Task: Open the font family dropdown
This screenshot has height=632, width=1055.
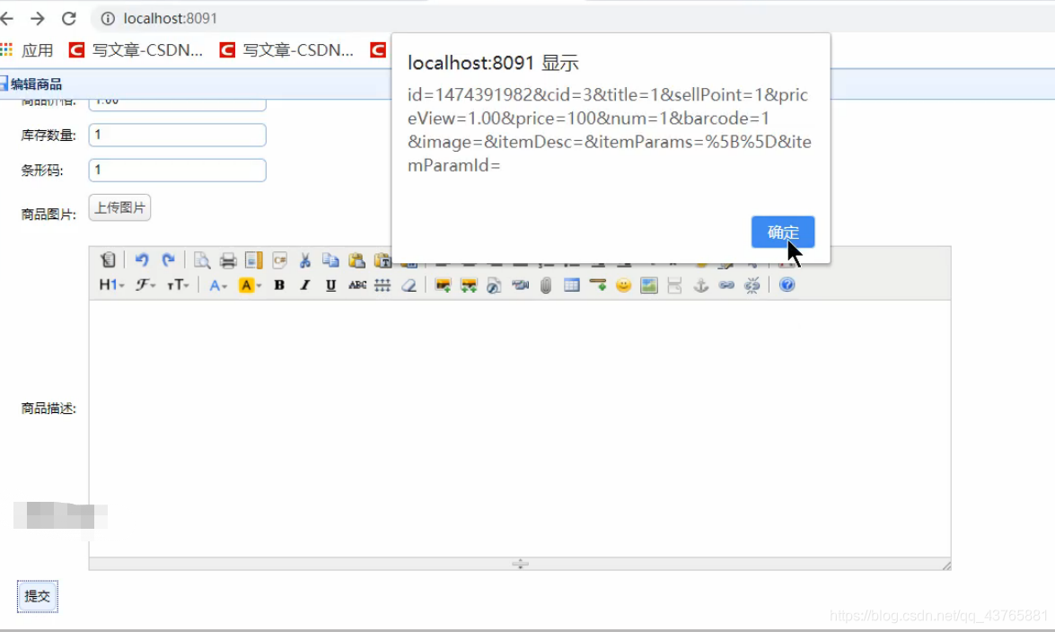Action: pyautogui.click(x=145, y=285)
